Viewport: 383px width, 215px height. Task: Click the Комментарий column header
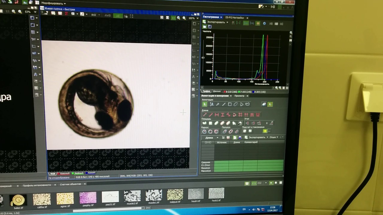(251, 142)
